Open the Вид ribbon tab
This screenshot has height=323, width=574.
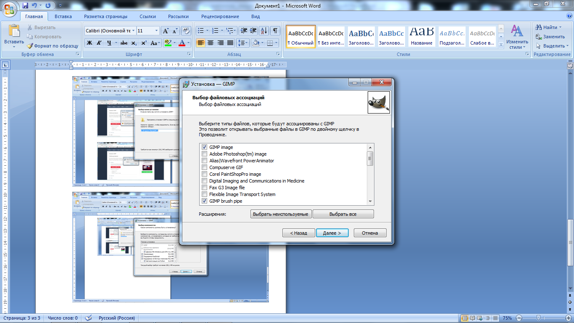pos(255,16)
